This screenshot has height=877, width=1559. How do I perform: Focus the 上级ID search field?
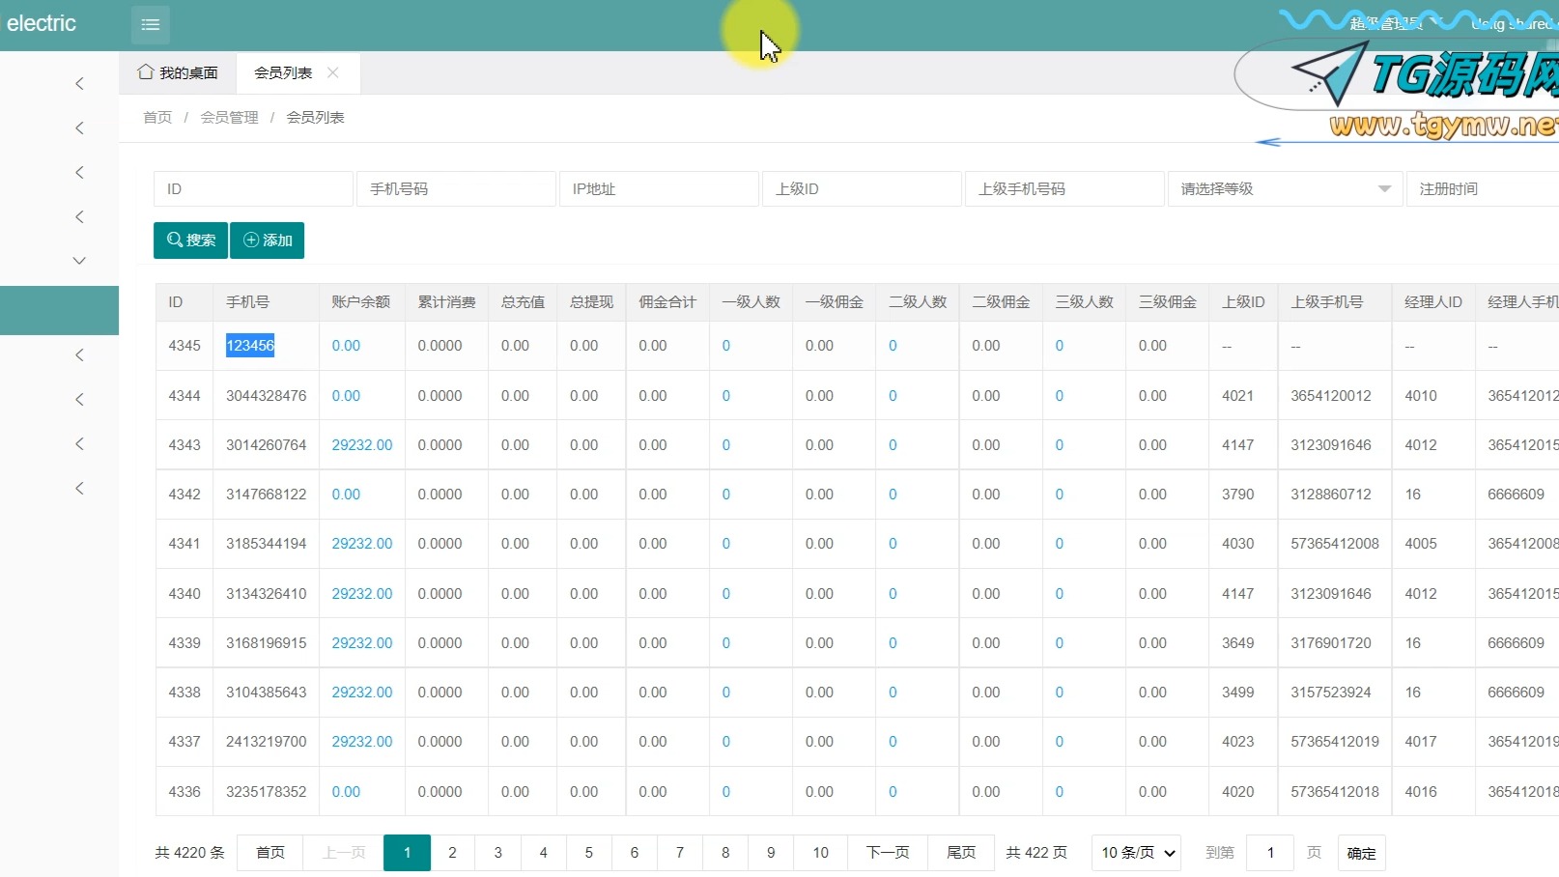(862, 188)
